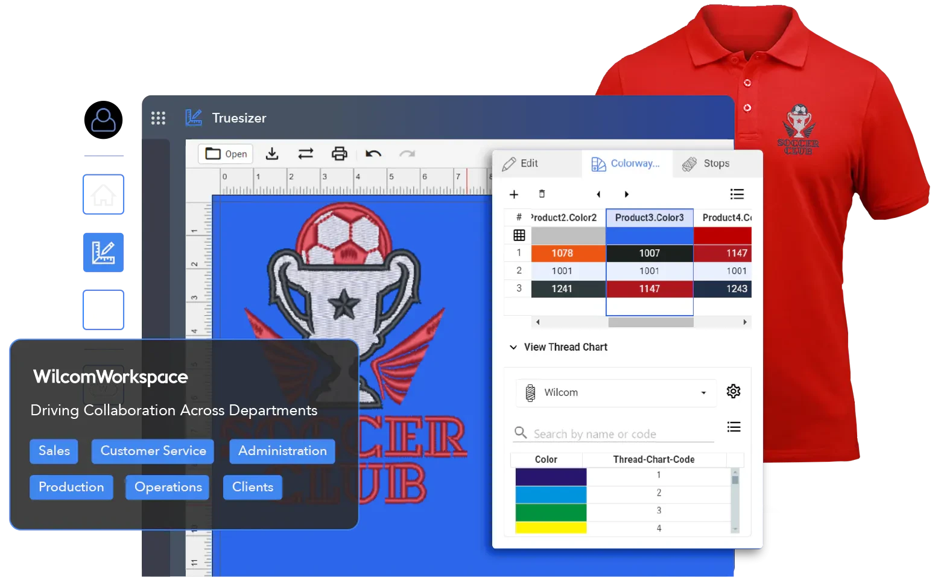Screen dimensions: 938x577
Task: Select dark purple thread color 1
Action: [551, 476]
